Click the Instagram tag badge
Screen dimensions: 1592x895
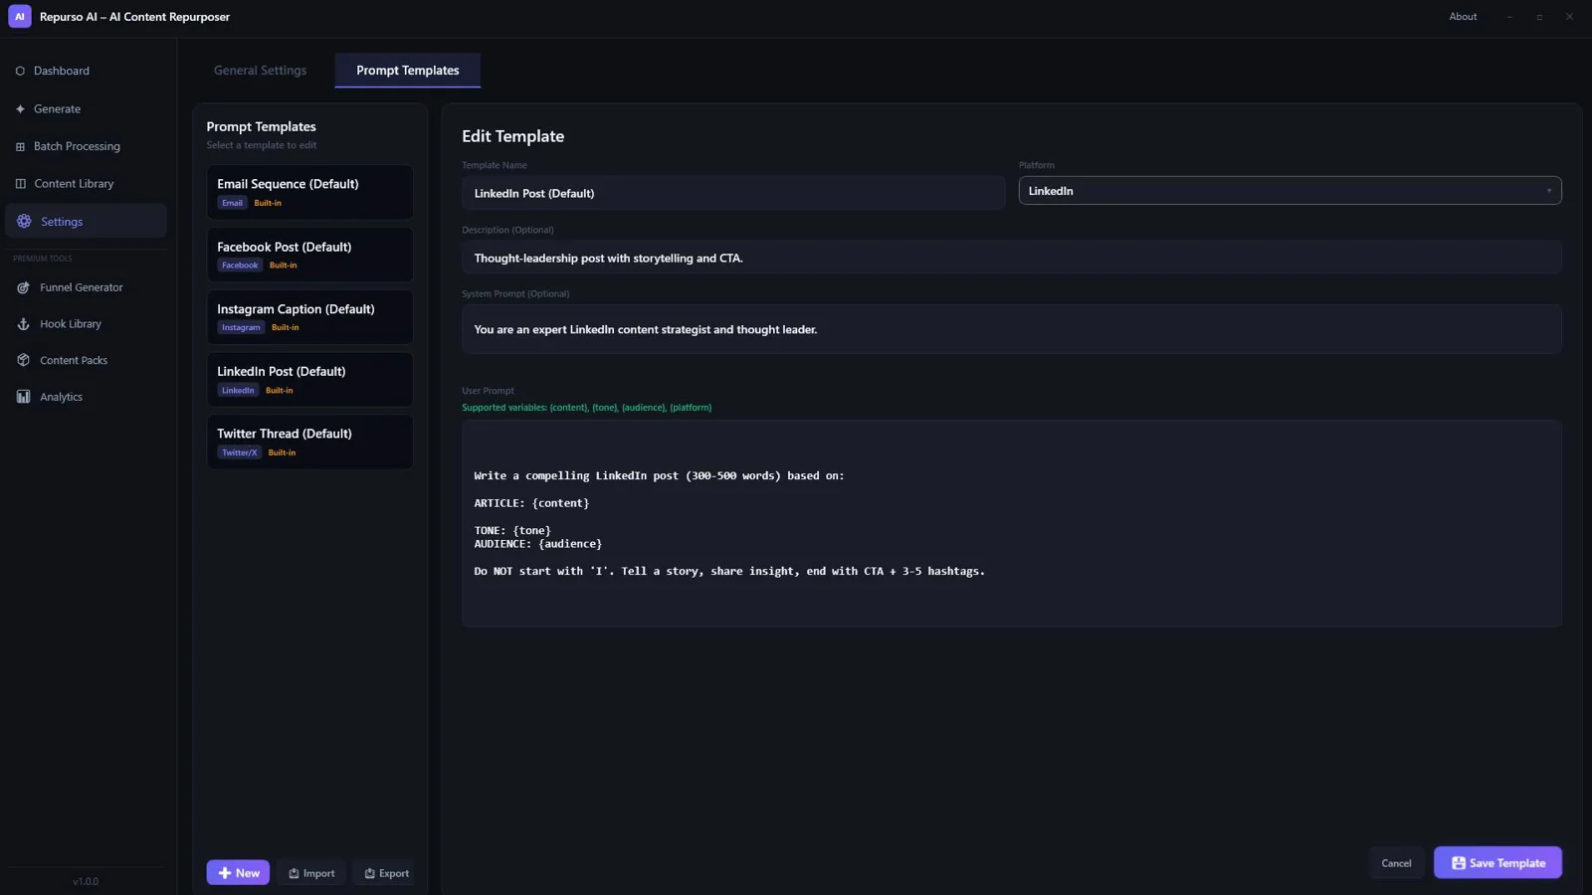tap(241, 327)
